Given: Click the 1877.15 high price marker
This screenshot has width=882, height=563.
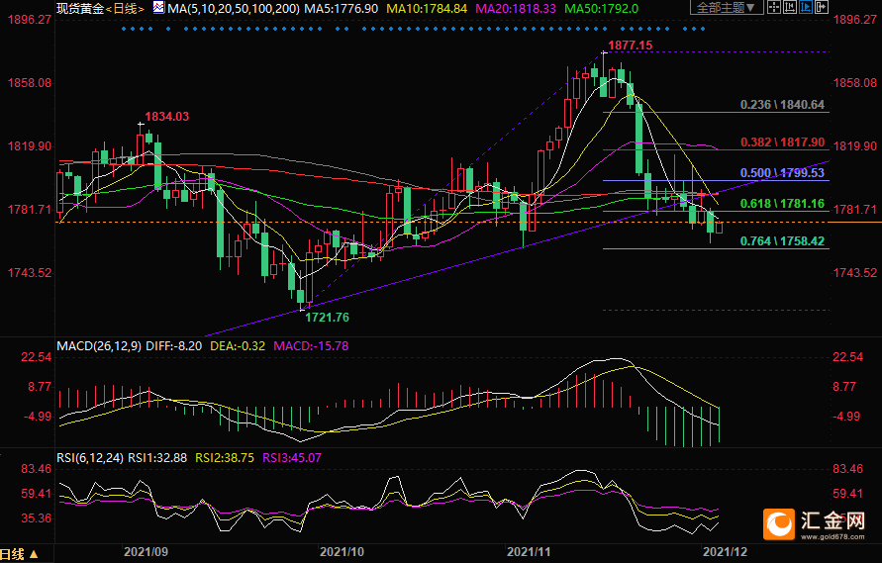Looking at the screenshot, I should 631,47.
